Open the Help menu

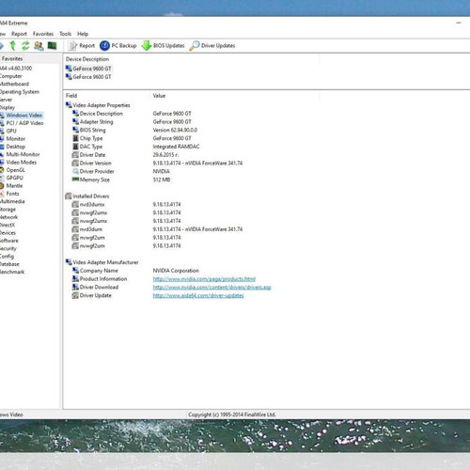click(83, 34)
